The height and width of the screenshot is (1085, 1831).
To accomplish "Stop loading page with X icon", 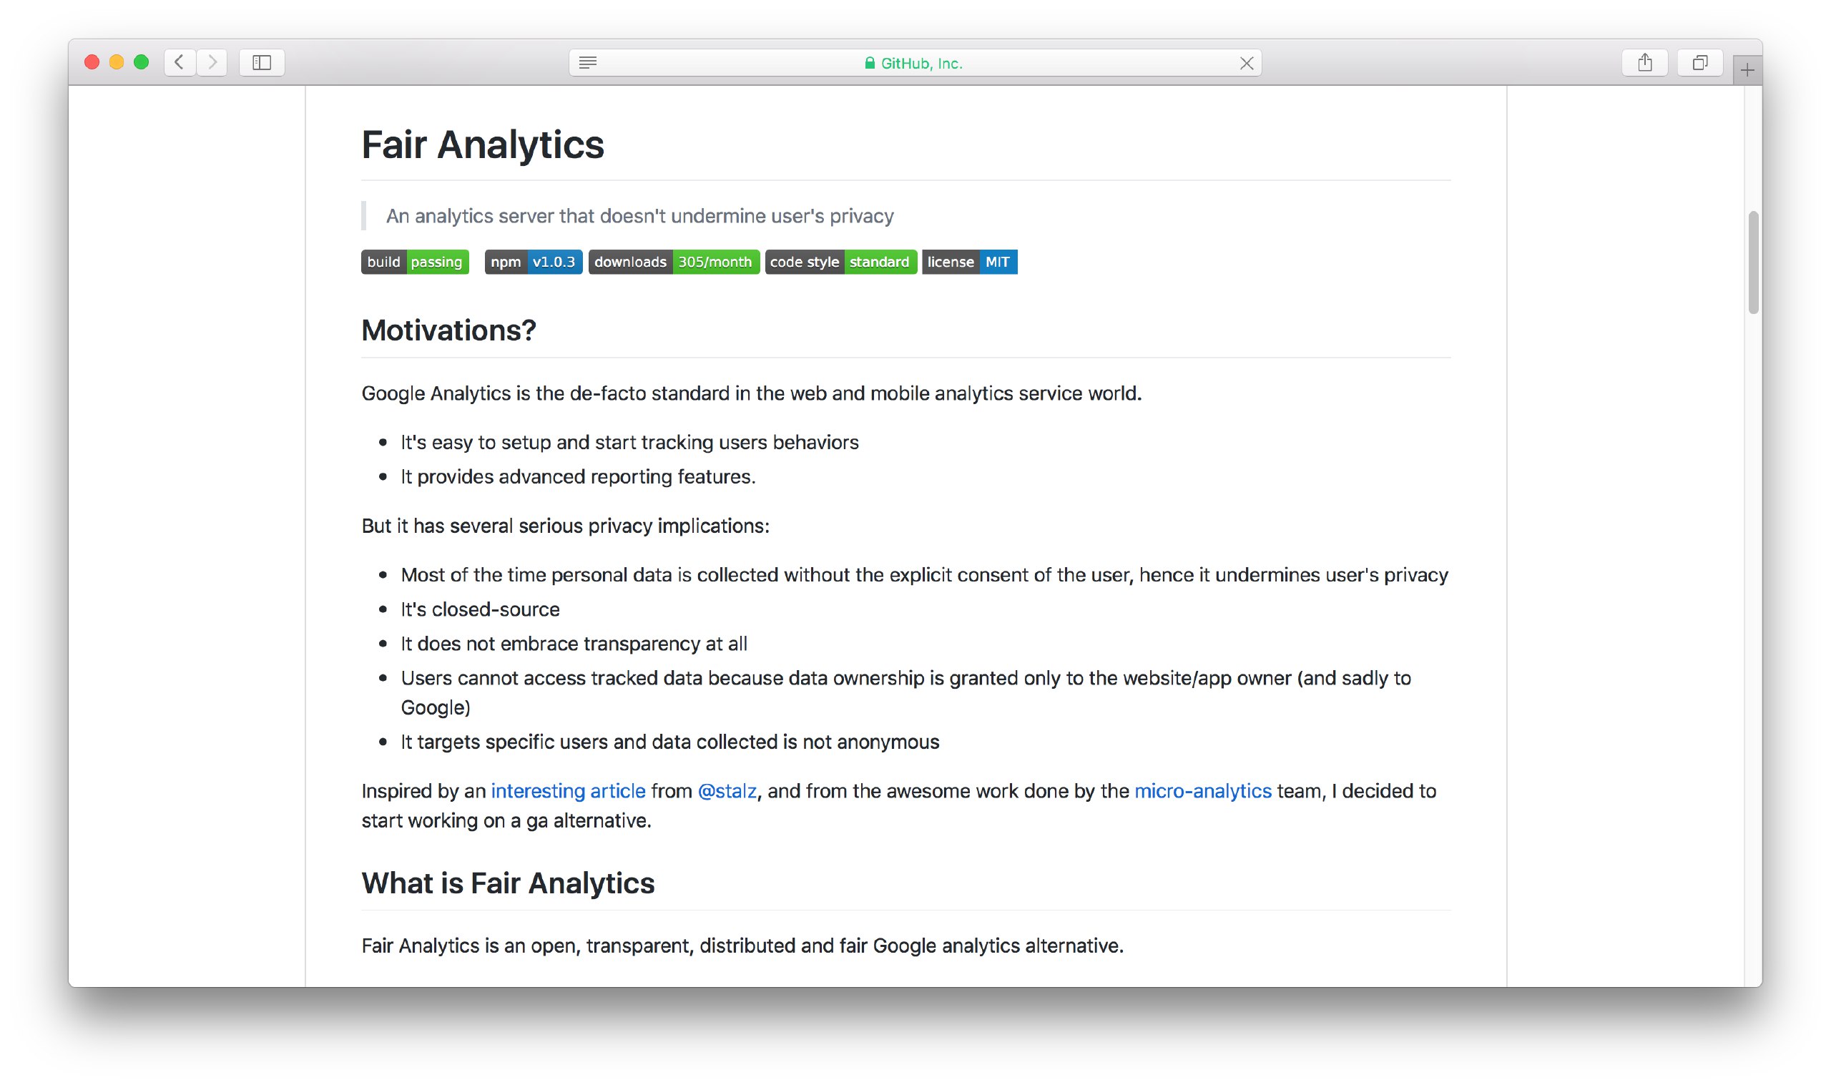I will (1246, 64).
